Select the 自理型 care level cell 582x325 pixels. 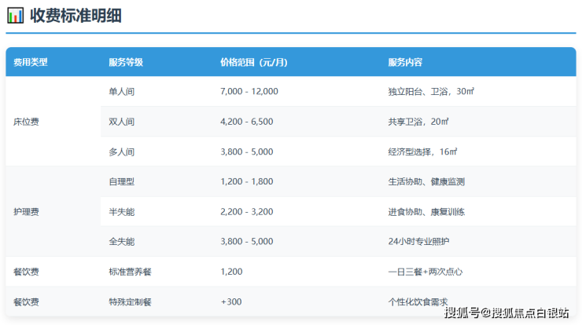click(x=121, y=181)
